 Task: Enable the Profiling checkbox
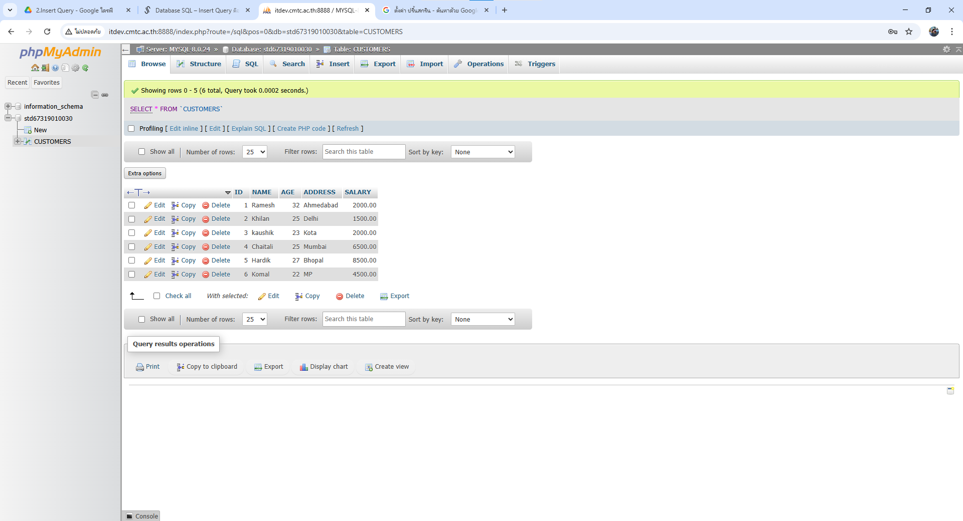point(131,129)
